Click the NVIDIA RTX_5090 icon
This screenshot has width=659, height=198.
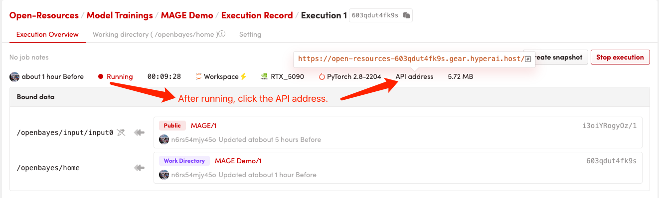pos(264,76)
